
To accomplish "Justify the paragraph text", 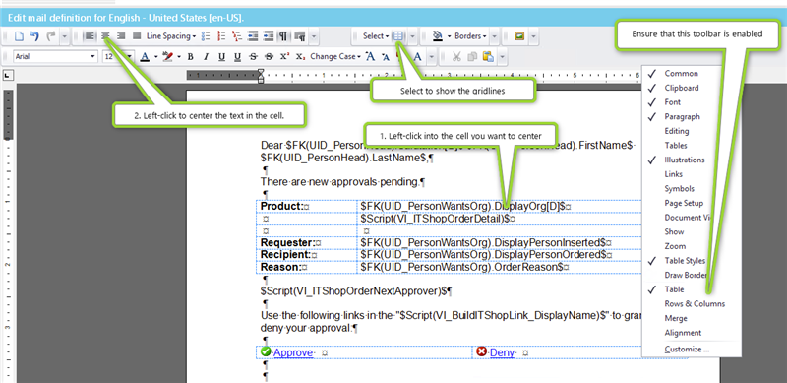I will point(137,36).
